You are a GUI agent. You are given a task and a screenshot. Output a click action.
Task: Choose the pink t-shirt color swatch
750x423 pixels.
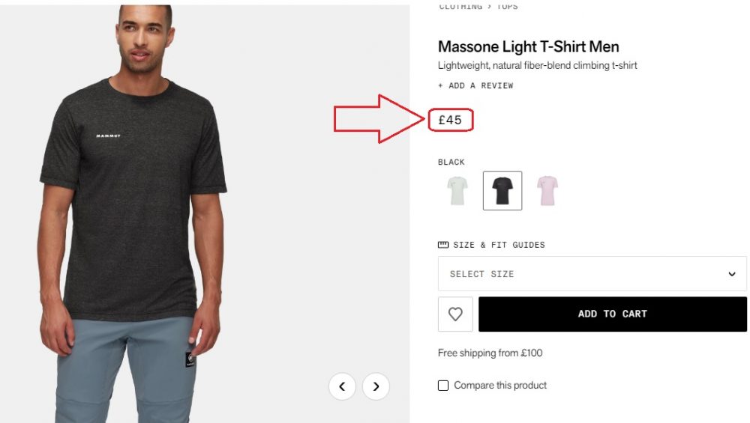pyautogui.click(x=547, y=191)
